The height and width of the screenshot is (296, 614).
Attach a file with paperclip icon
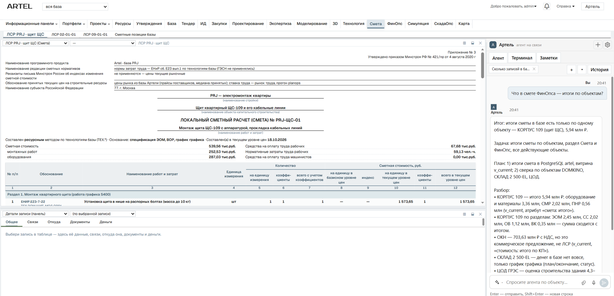click(584, 283)
